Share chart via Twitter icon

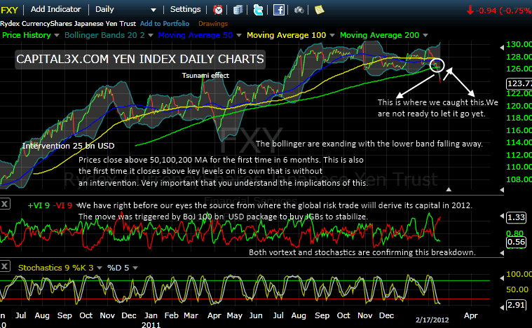(258, 10)
